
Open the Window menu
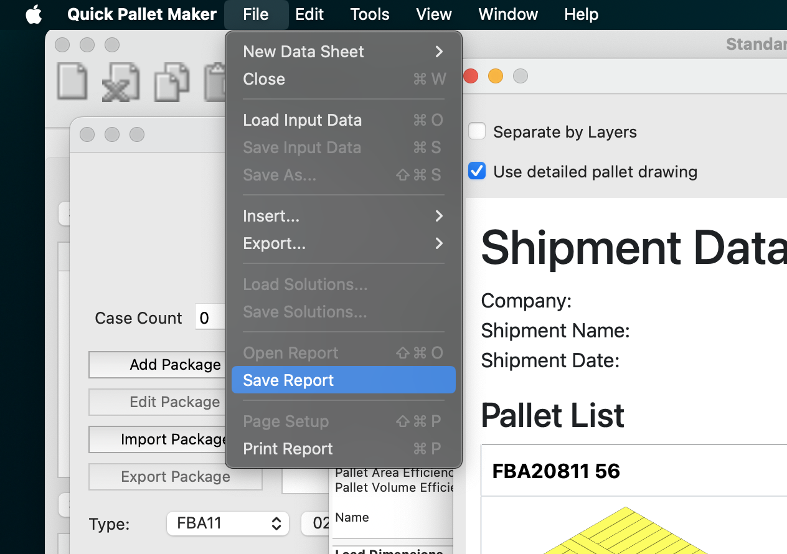tap(508, 14)
